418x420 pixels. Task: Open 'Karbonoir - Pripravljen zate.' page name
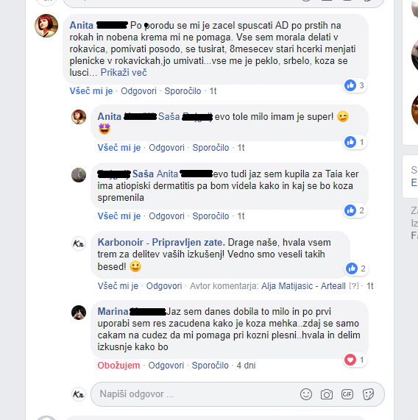coord(161,243)
